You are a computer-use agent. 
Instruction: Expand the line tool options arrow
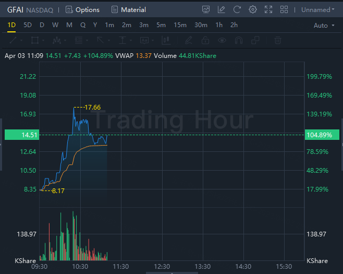[21, 41]
